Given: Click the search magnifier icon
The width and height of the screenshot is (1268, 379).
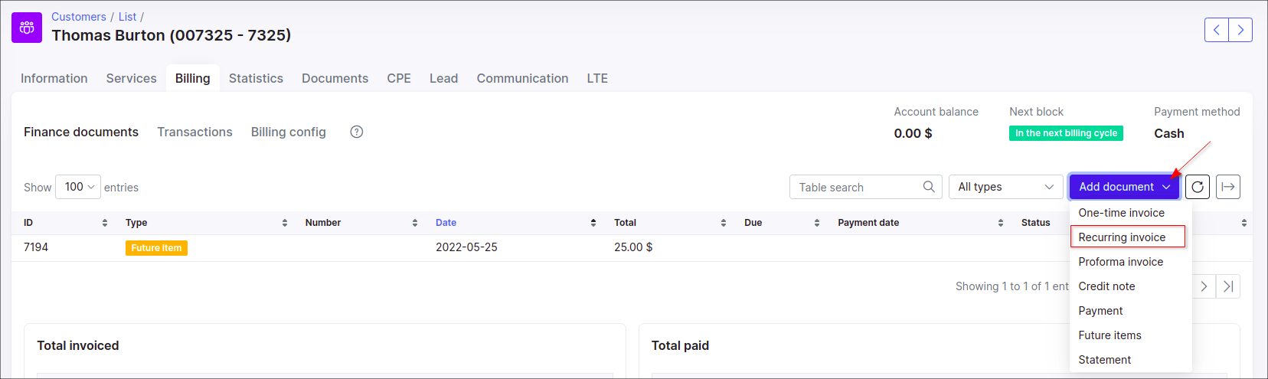Looking at the screenshot, I should pos(928,187).
